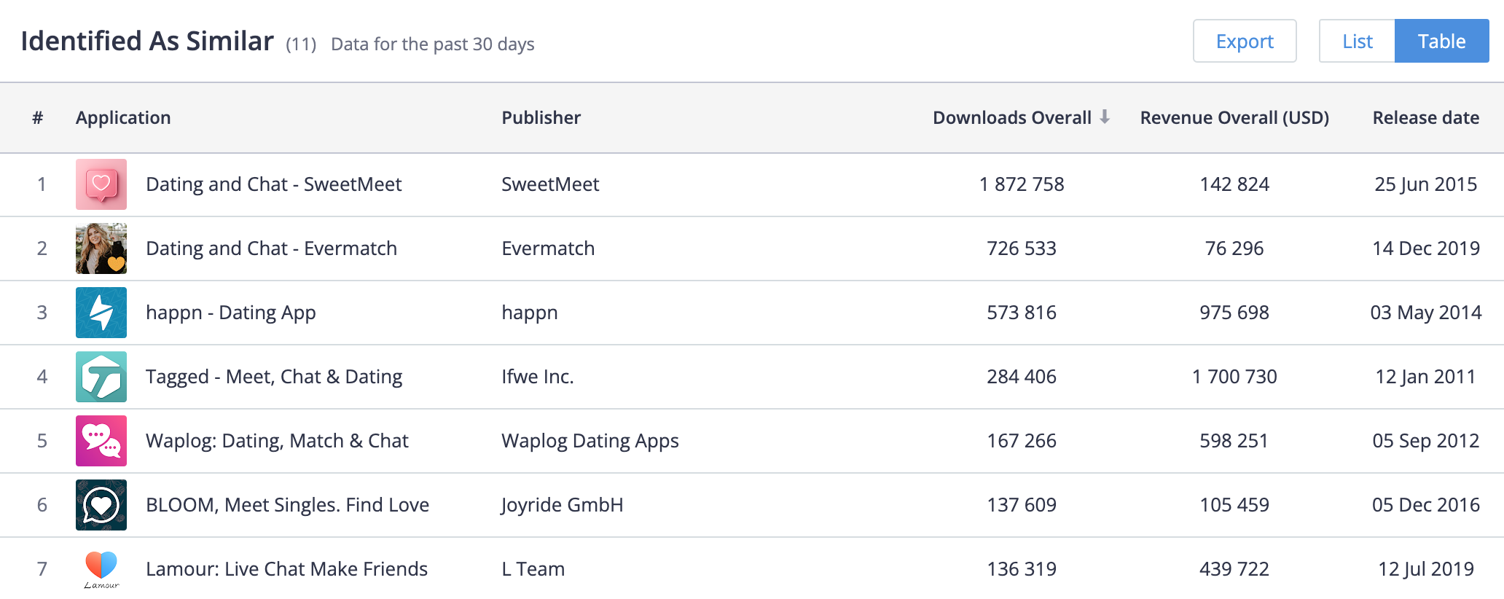This screenshot has width=1504, height=599.
Task: Open happn - Dating App entry
Action: click(231, 313)
